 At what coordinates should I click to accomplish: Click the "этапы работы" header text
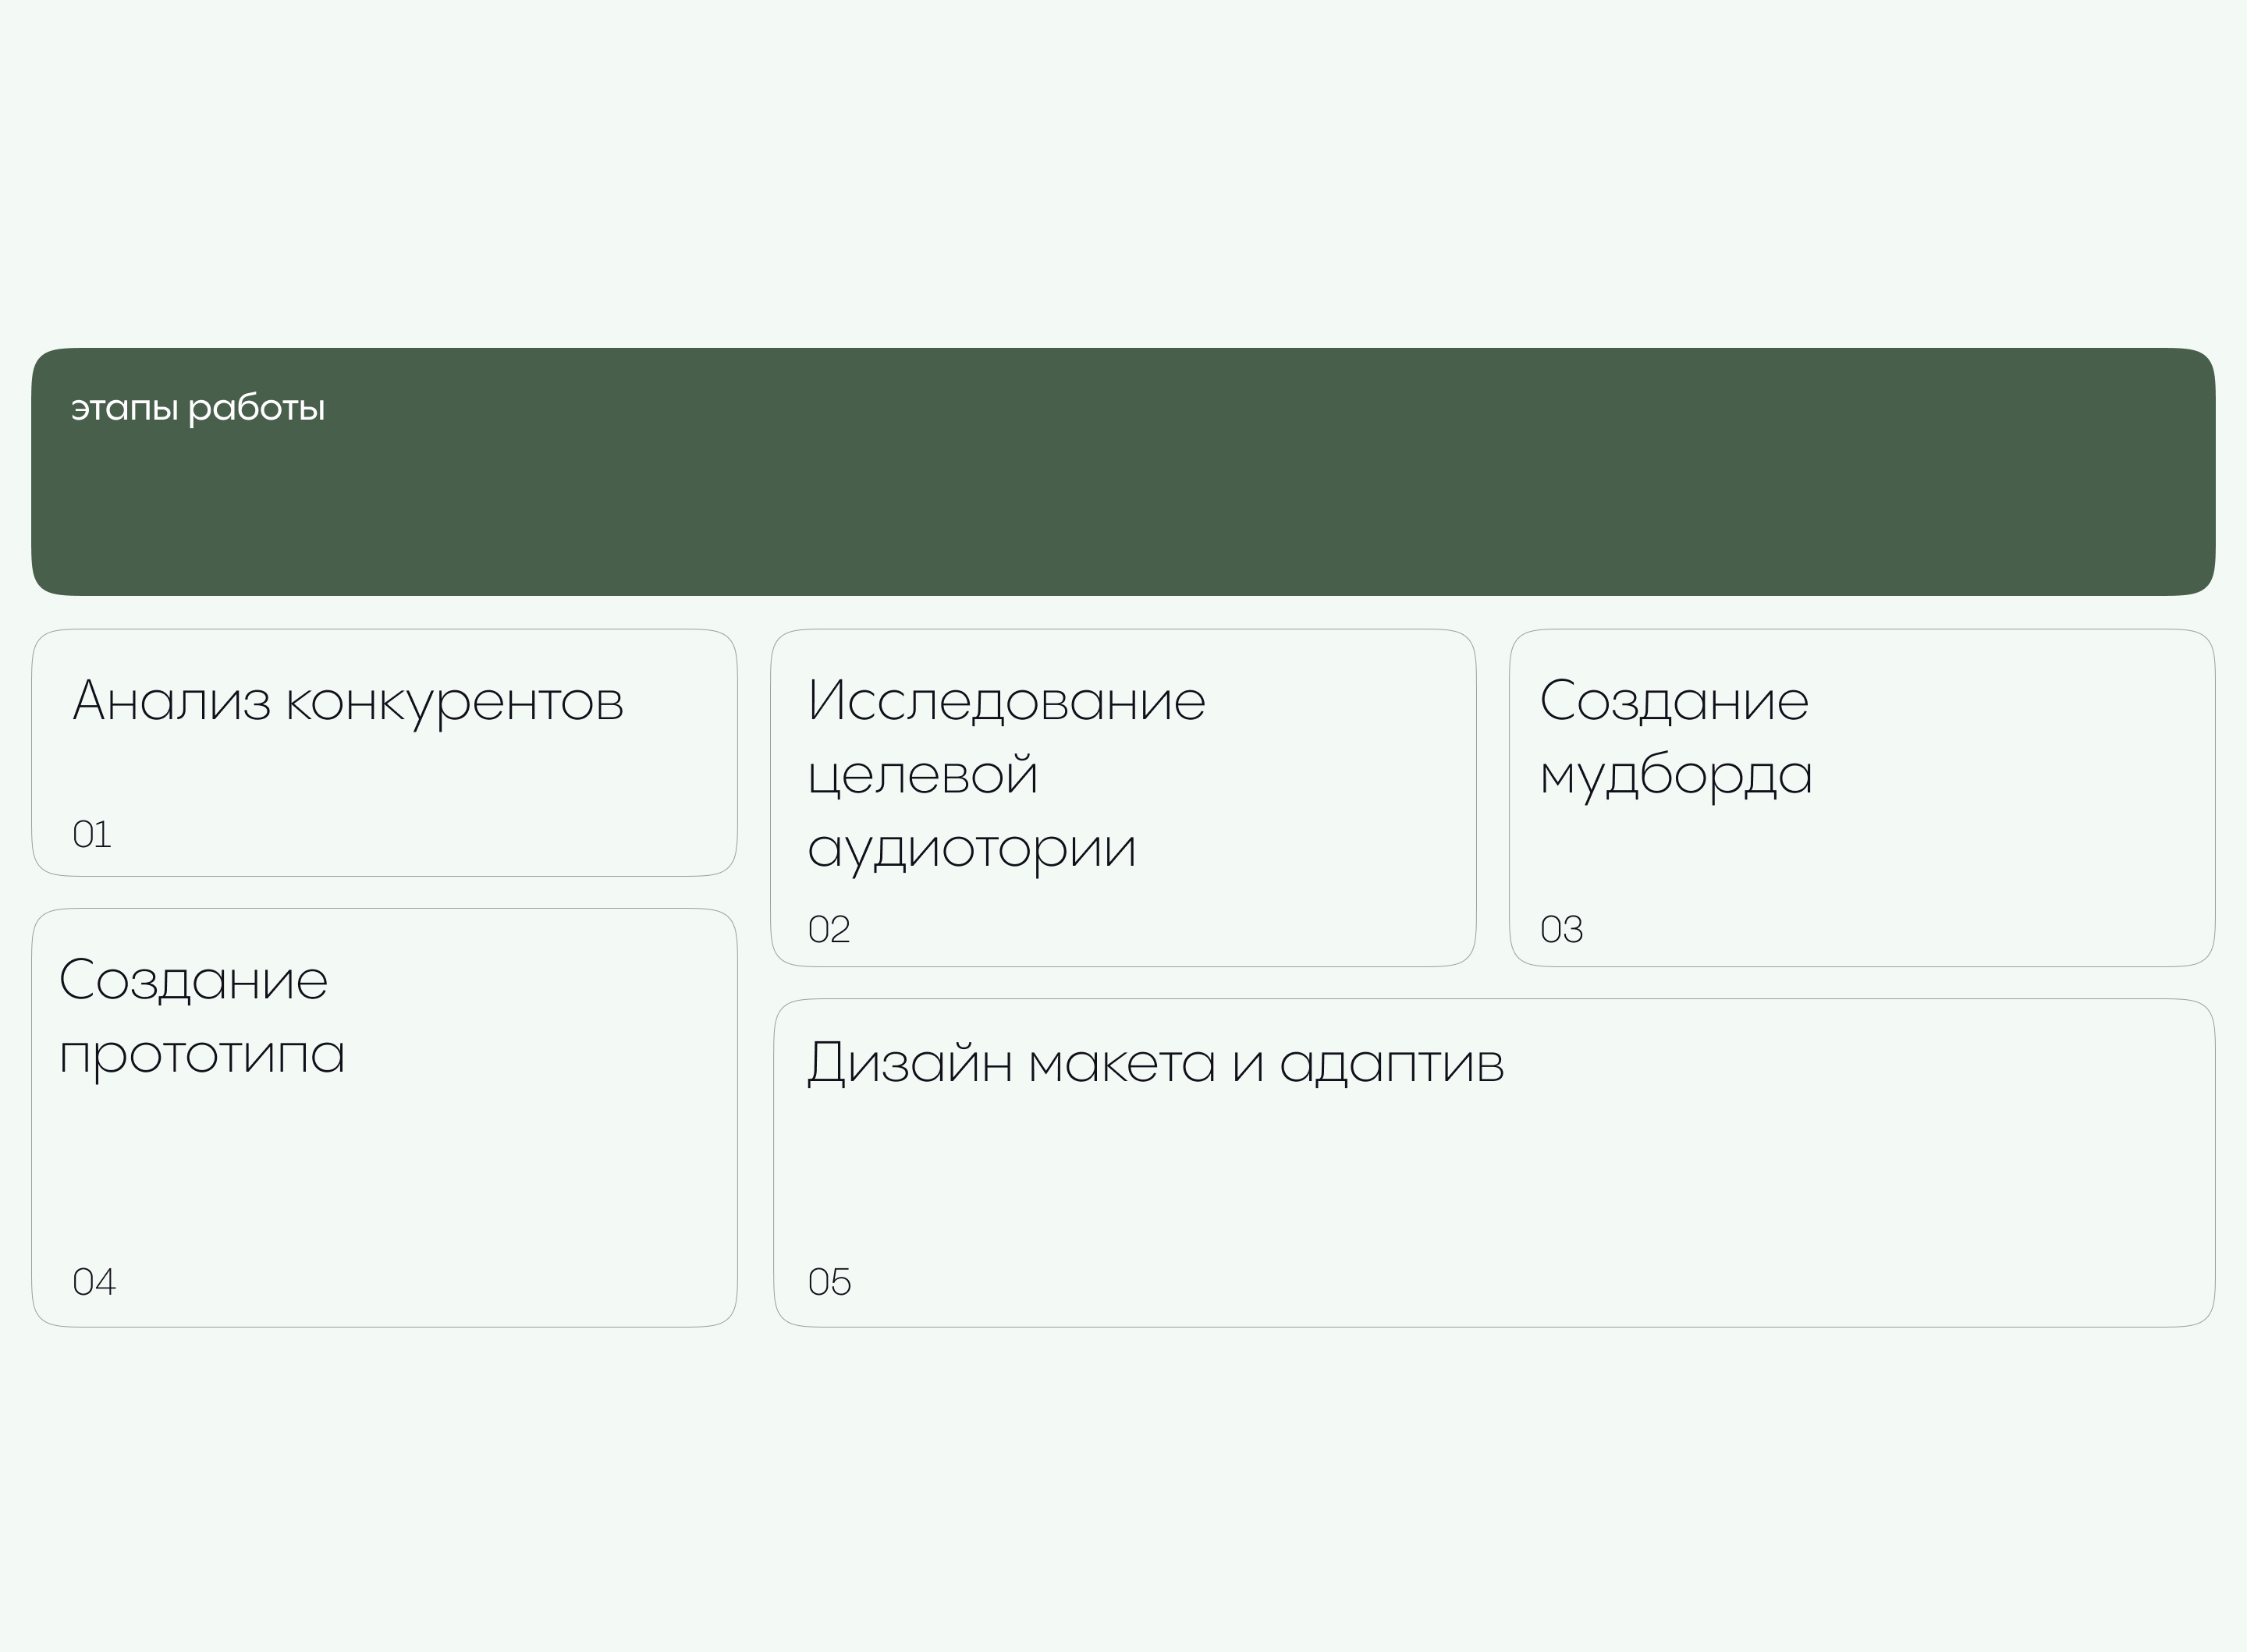point(197,408)
